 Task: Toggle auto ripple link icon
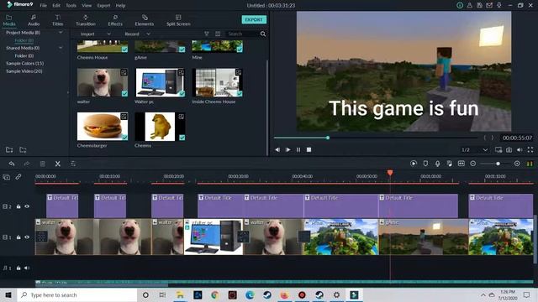18,177
